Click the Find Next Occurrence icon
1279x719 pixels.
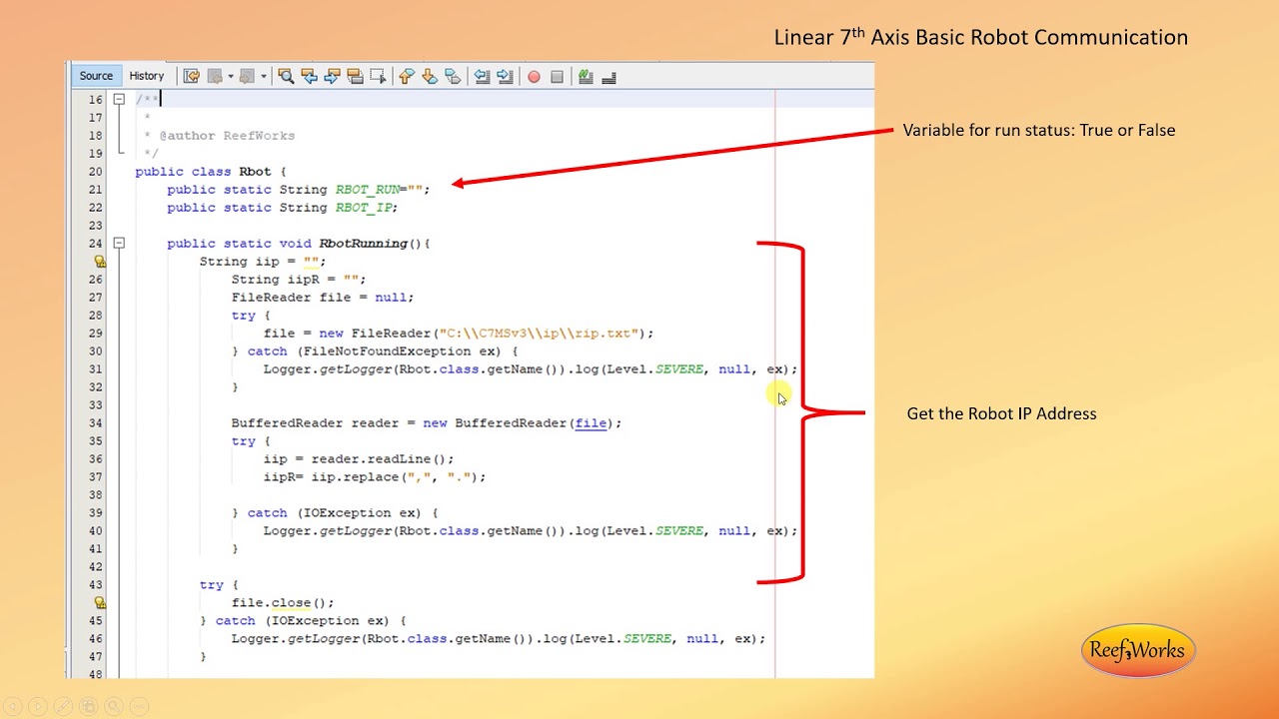point(332,76)
